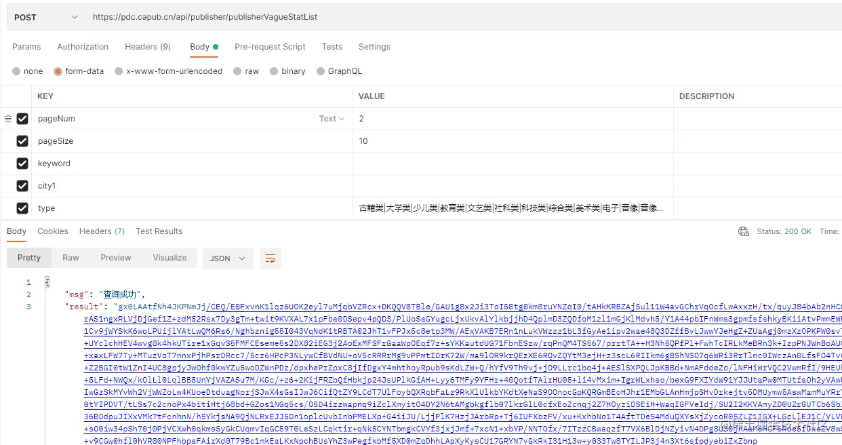Open the POST method dropdown

coord(73,16)
